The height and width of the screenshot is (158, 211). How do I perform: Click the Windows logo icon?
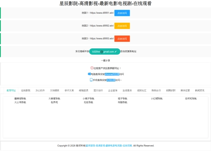[89, 74]
